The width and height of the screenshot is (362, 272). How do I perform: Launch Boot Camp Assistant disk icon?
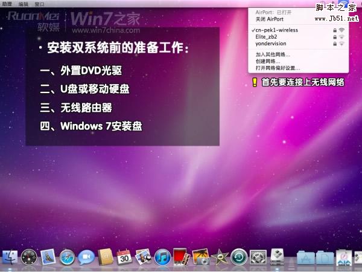click(277, 257)
